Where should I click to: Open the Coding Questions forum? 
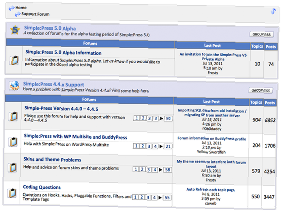point(42,187)
